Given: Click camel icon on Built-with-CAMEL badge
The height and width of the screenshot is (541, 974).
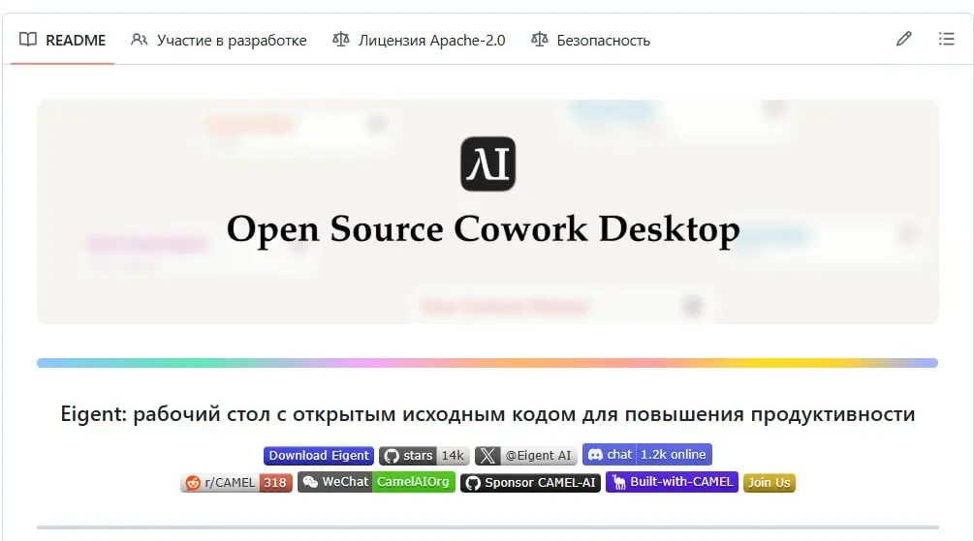Looking at the screenshot, I should point(618,482).
